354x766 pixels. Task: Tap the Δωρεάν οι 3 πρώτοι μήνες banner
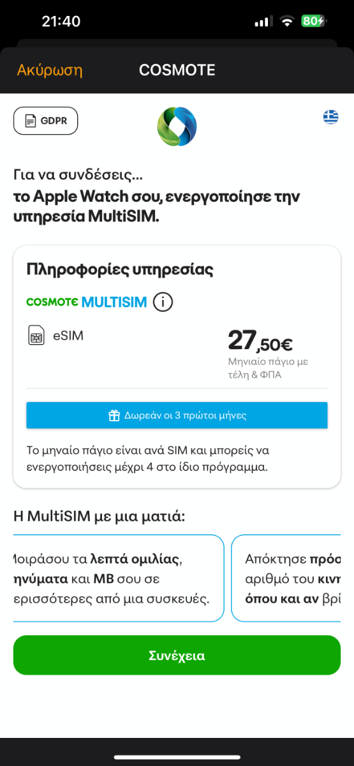click(x=177, y=416)
